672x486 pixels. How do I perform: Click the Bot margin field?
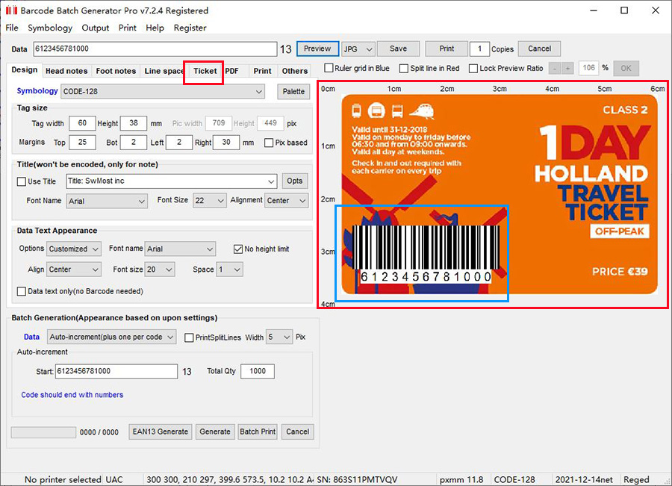(x=134, y=143)
